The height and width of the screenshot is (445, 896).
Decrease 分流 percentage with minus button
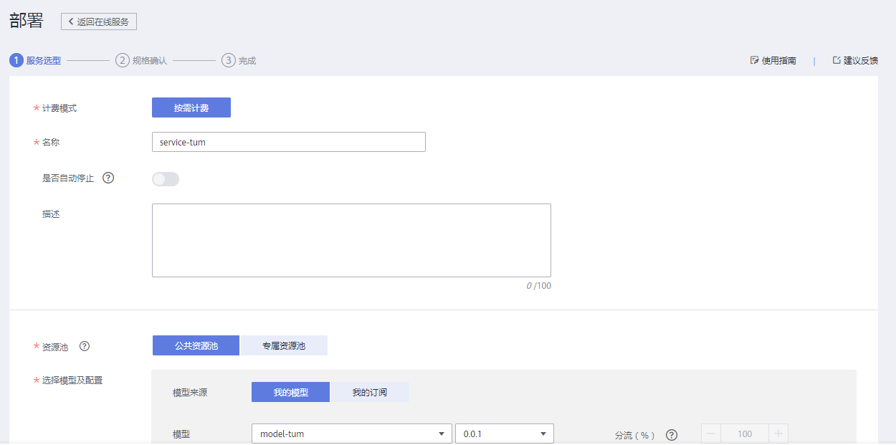coord(711,434)
